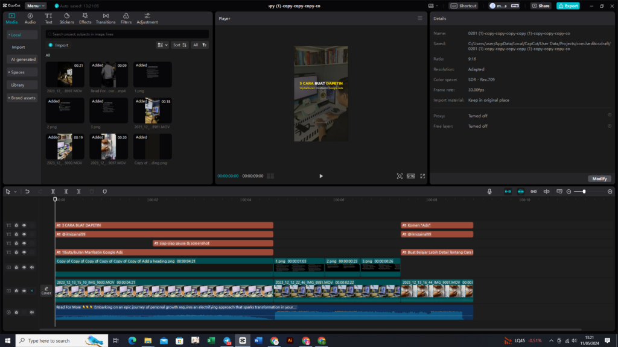The image size is (618, 347).
Task: Open the Transitions panel
Action: 106,18
